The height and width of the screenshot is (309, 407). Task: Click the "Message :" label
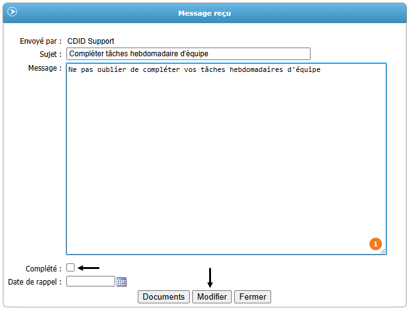44,68
